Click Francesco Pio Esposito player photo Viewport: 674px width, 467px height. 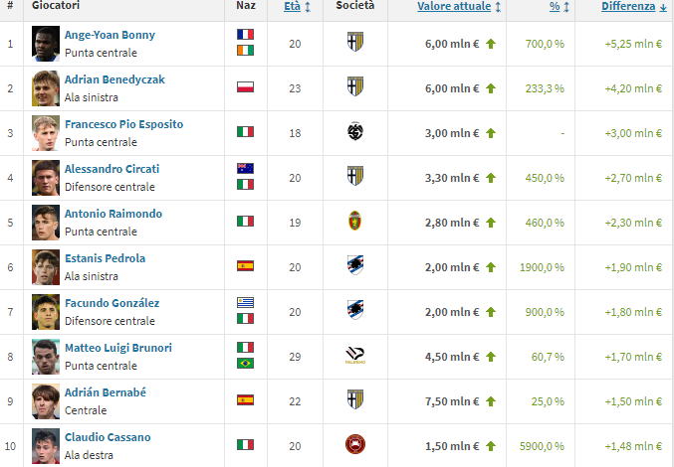click(x=46, y=131)
